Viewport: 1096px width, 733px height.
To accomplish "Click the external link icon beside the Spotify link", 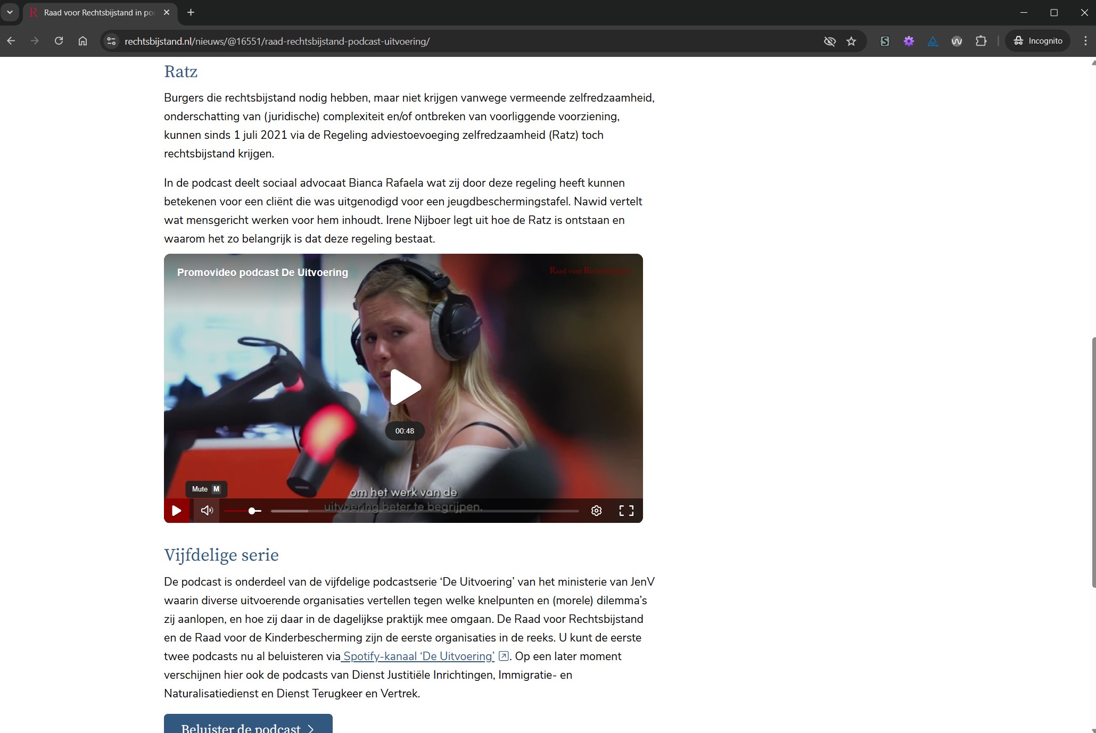I will [x=503, y=656].
